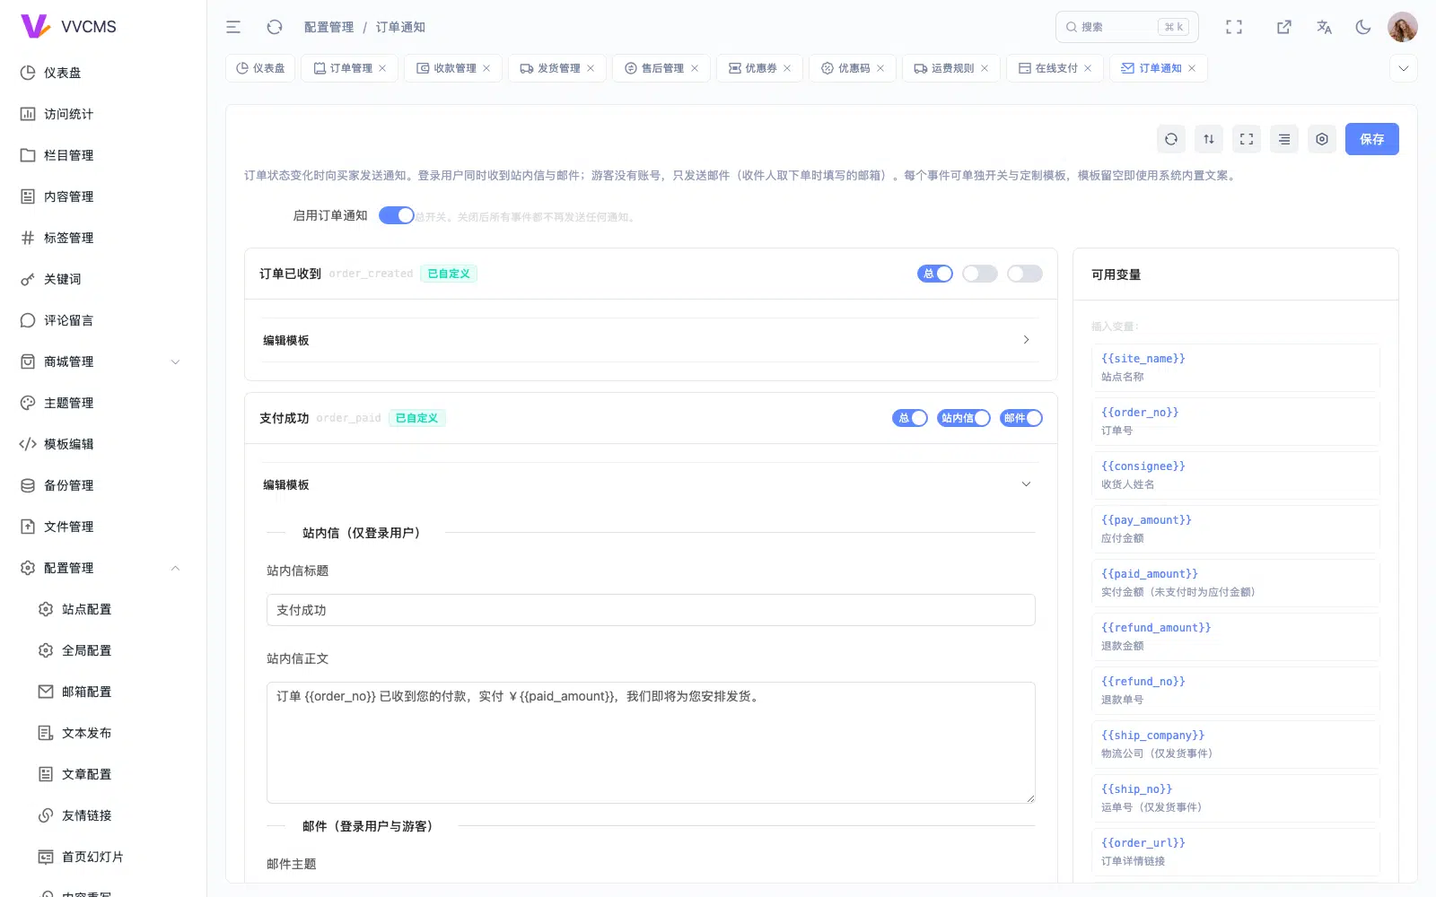Click the 站内信标题 input field
The height and width of the screenshot is (897, 1436).
coord(651,610)
